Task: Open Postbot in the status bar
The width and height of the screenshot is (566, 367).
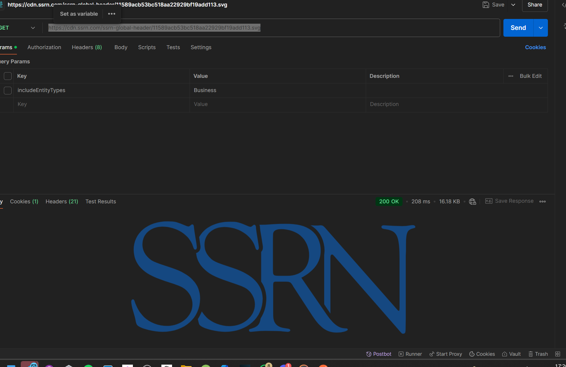Action: tap(379, 354)
